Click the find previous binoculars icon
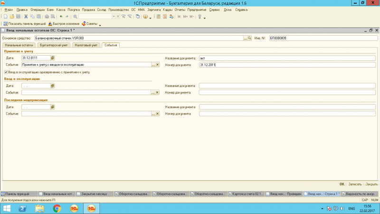The height and width of the screenshot is (214, 380). tap(130, 17)
